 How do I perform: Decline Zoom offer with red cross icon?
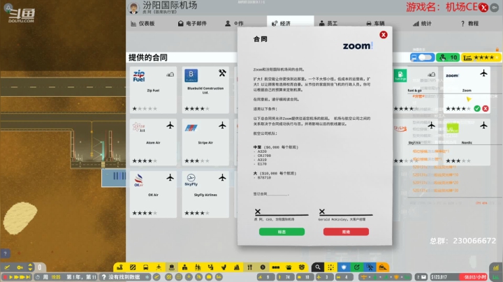point(486,109)
